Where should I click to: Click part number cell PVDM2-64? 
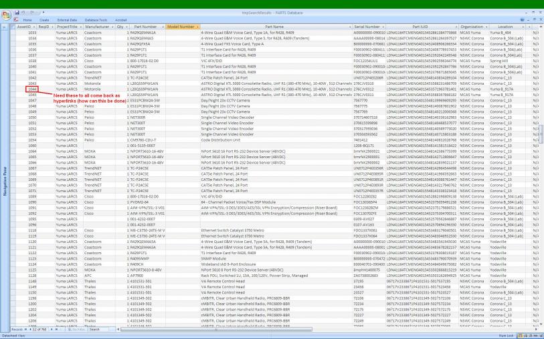click(x=147, y=202)
